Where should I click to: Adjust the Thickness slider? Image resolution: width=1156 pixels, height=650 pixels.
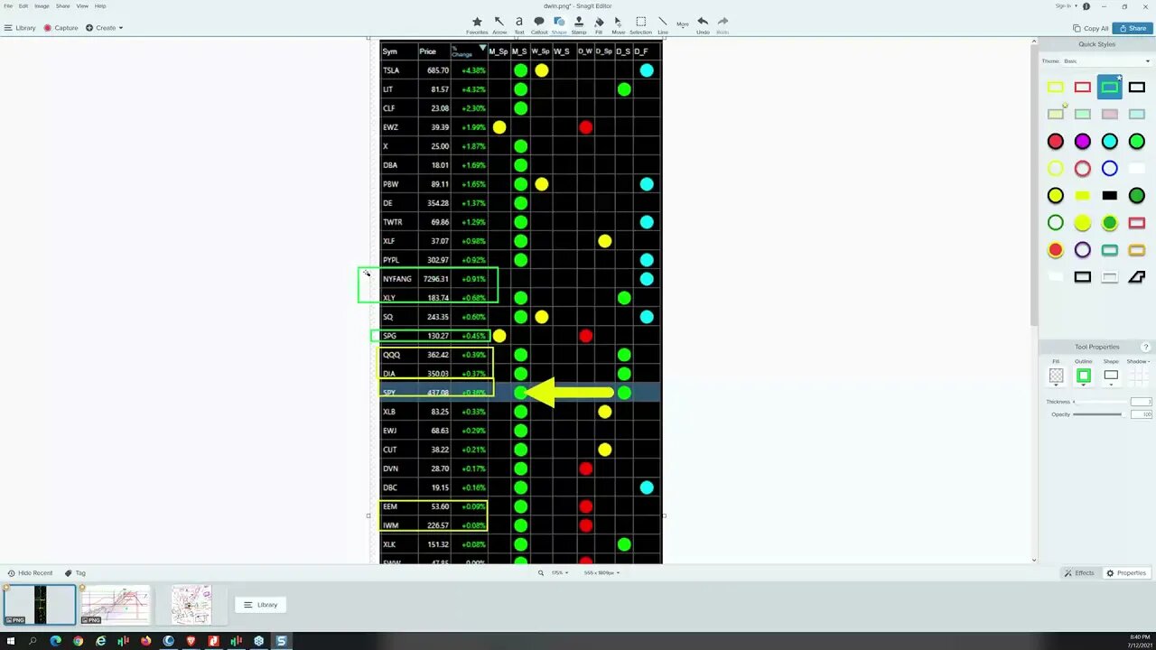(1099, 402)
